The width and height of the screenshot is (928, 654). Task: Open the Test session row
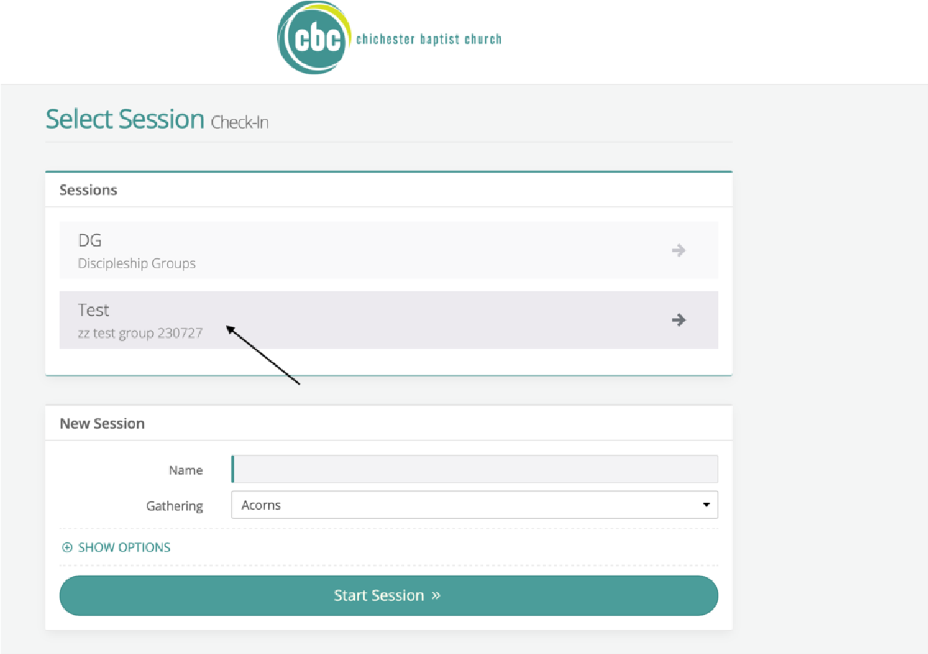point(388,319)
